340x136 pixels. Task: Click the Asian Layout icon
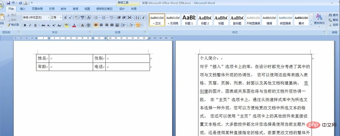130,18
